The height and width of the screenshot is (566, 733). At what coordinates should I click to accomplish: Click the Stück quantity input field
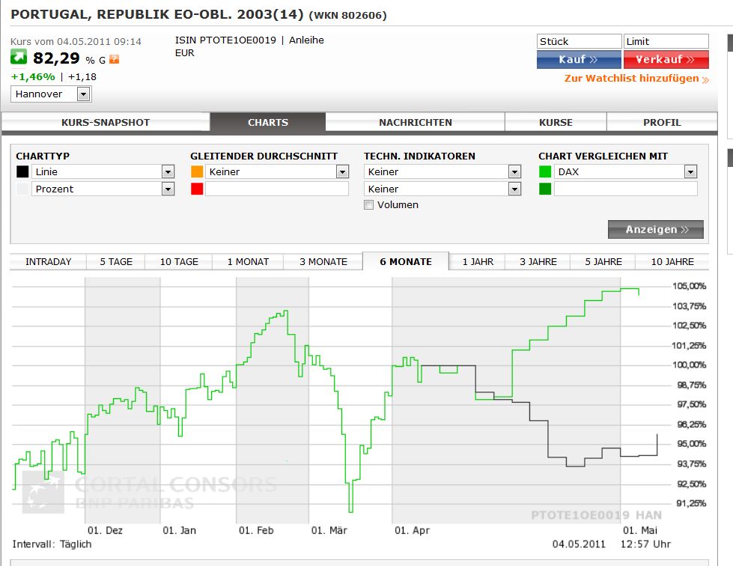578,42
